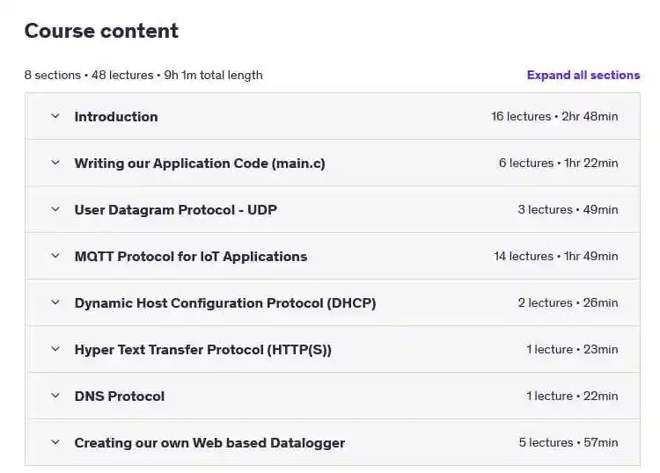Open Hyper Text Transfer Protocol (HTTP(S)) title
The image size is (660, 473).
click(x=203, y=350)
